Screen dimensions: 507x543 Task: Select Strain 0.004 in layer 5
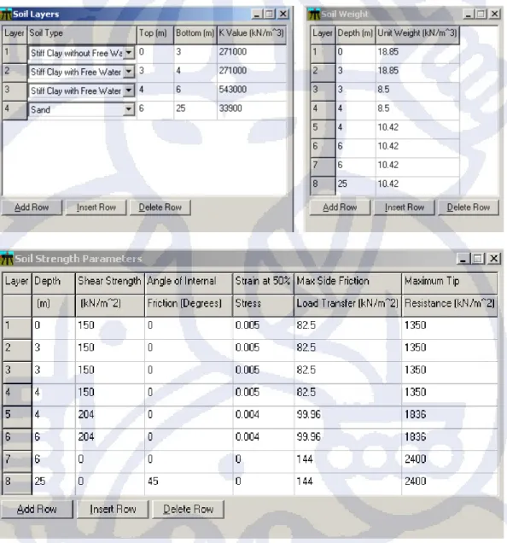[264, 417]
